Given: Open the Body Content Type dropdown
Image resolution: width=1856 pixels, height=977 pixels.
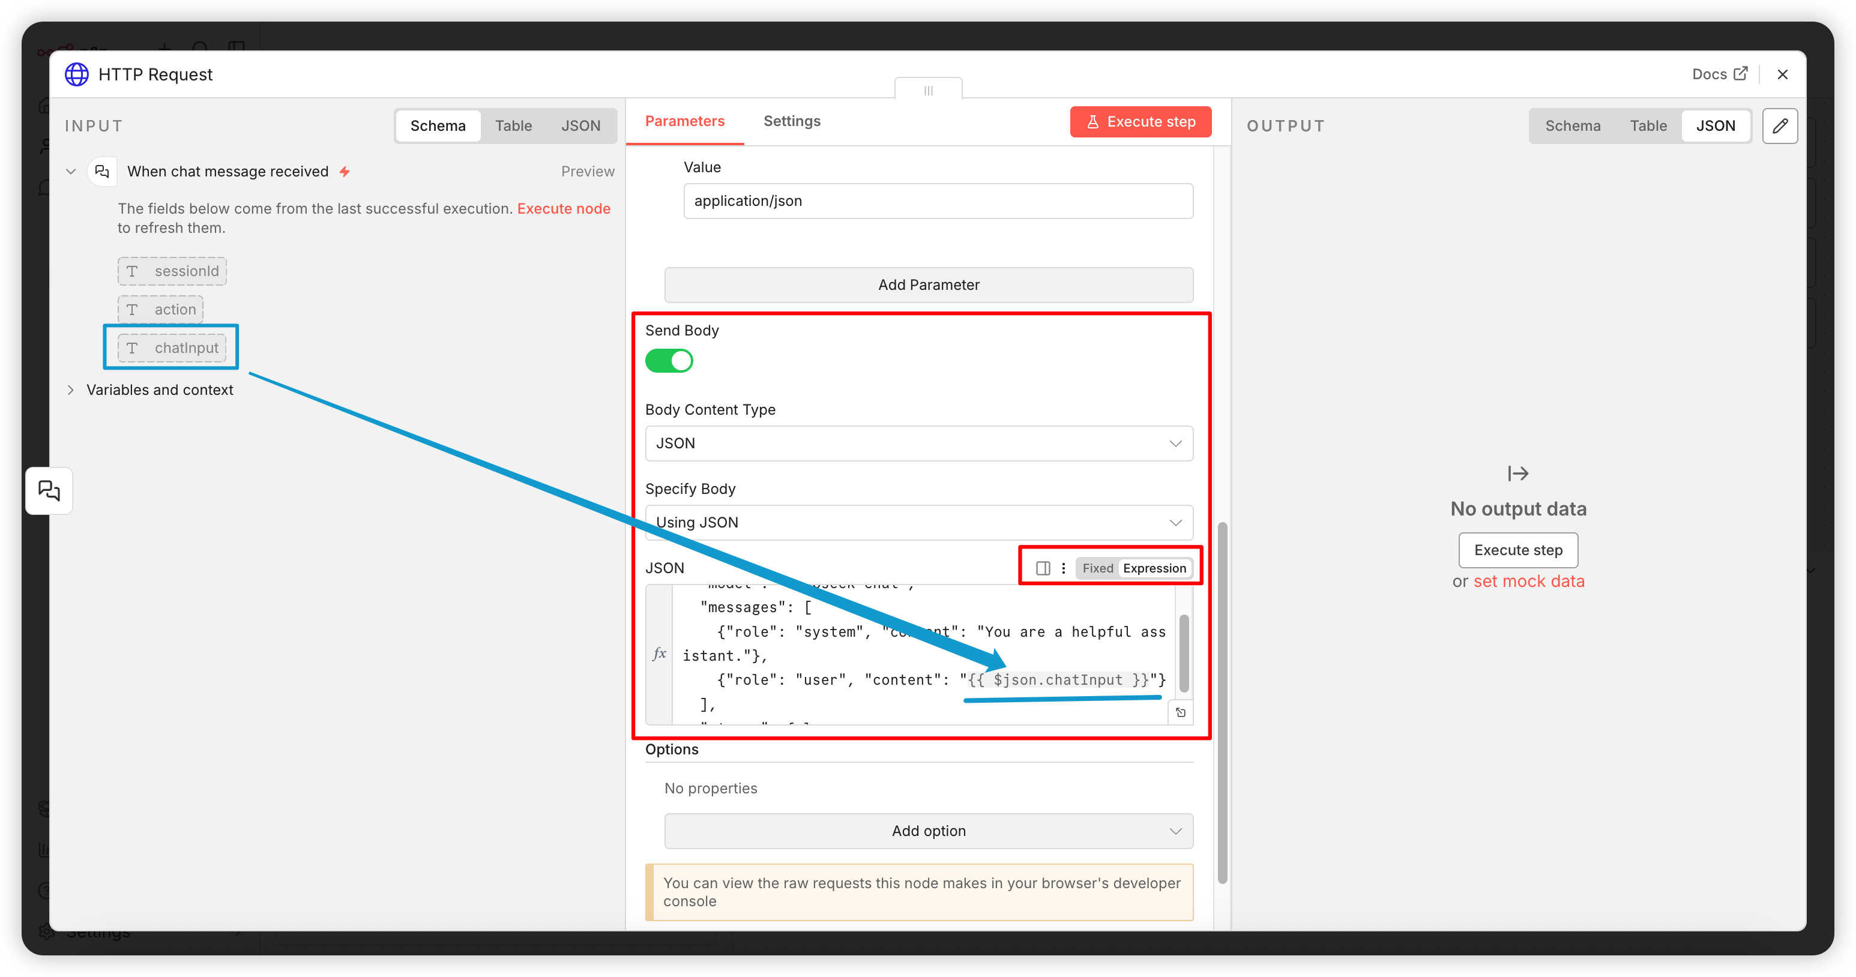Looking at the screenshot, I should point(918,443).
